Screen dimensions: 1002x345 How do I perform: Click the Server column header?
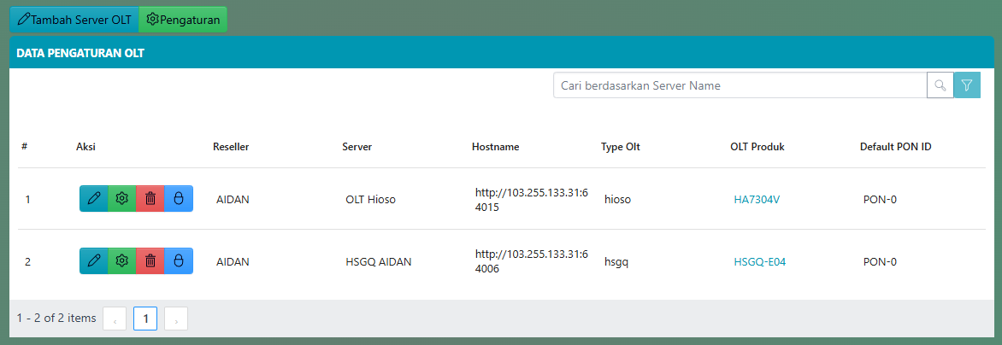pos(357,147)
